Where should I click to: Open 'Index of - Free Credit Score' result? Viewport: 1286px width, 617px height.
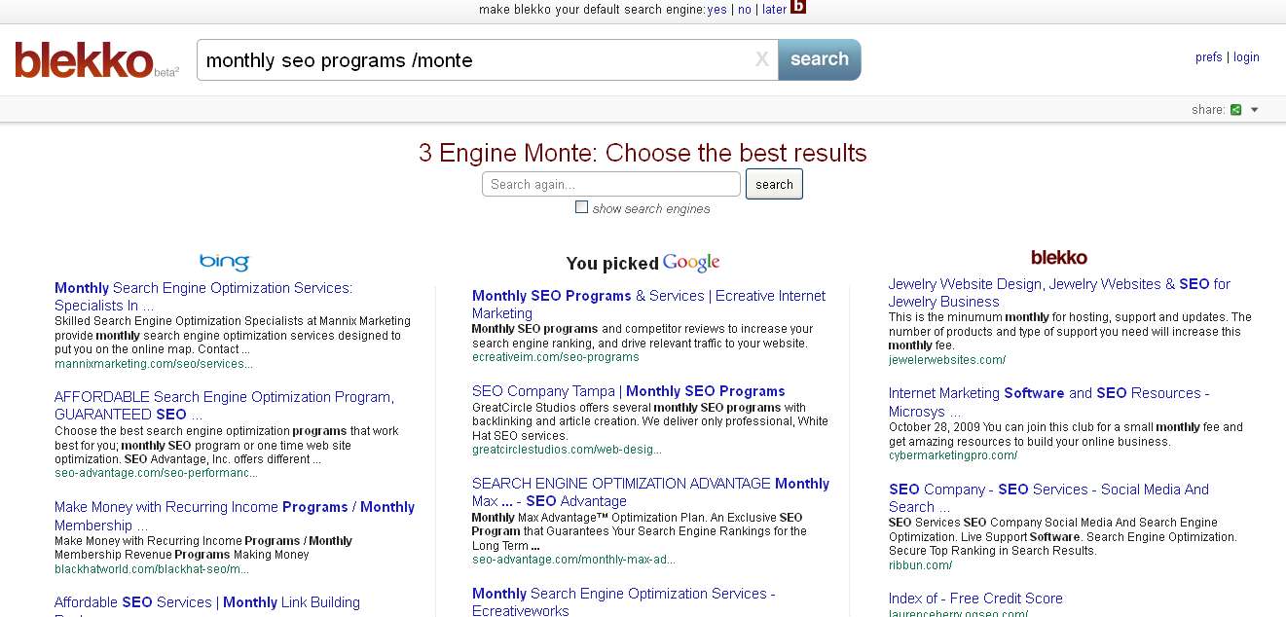(975, 599)
